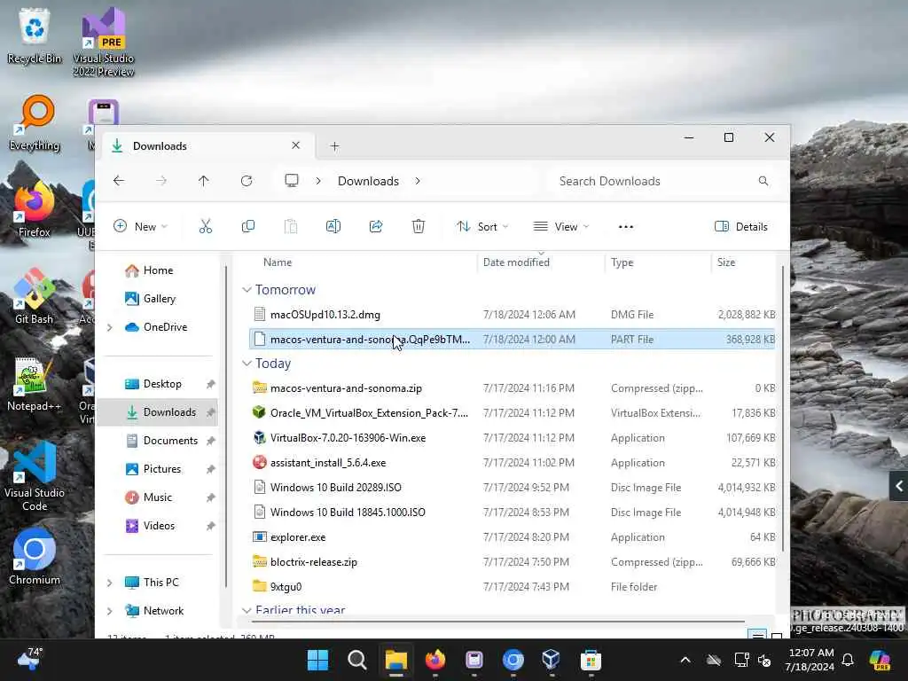908x681 pixels.
Task: Close the Downloads tab
Action: pos(295,145)
